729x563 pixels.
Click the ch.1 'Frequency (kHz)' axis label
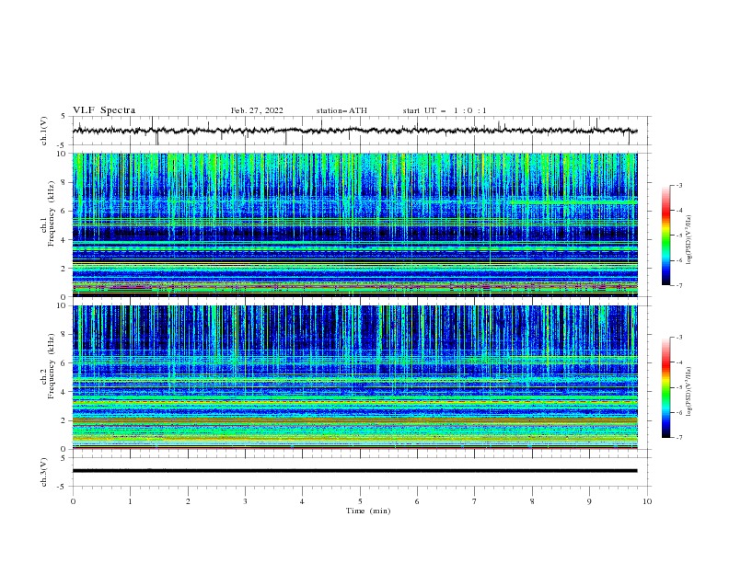coord(52,214)
